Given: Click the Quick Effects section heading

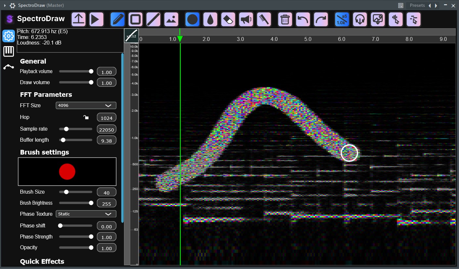Looking at the screenshot, I should [42, 262].
